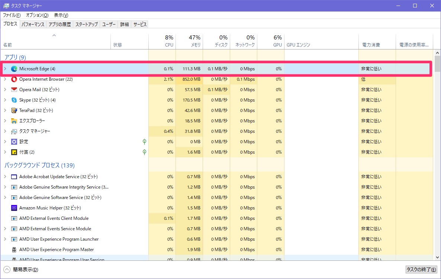Switch to the スタートアップ tab
This screenshot has width=441, height=279.
(x=86, y=25)
